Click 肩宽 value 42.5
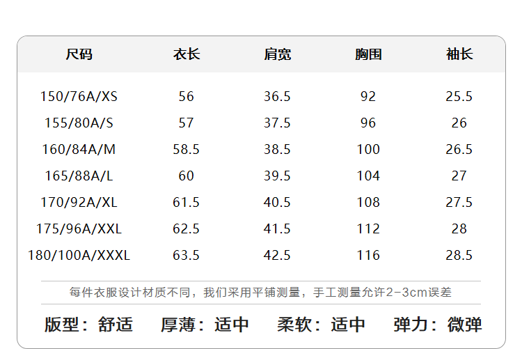The width and height of the screenshot is (522, 349). pyautogui.click(x=277, y=256)
